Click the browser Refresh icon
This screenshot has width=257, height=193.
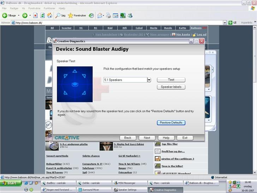[x=42, y=16]
